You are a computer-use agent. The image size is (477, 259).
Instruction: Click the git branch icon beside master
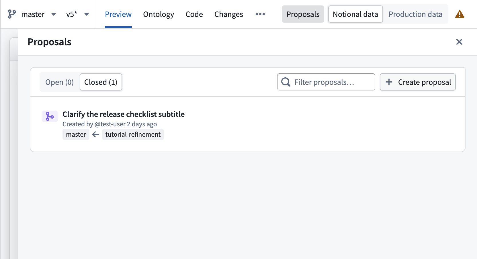pos(12,14)
